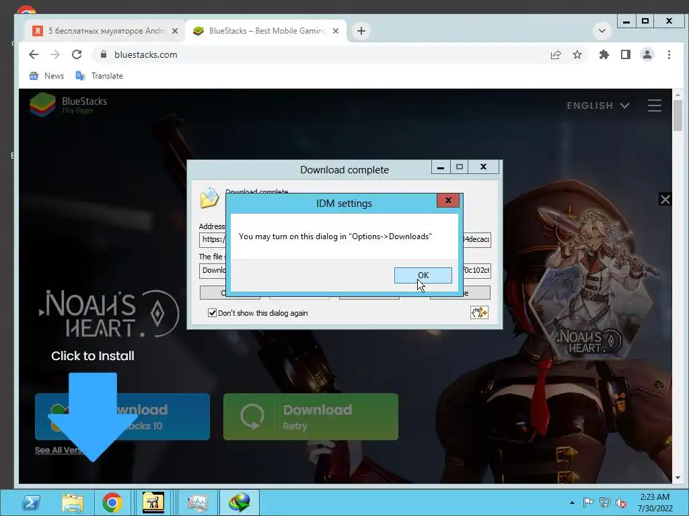Expand the ENGLISH language dropdown
The image size is (689, 516).
point(598,105)
